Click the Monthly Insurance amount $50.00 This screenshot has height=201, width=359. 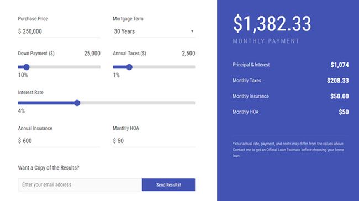pos(339,96)
